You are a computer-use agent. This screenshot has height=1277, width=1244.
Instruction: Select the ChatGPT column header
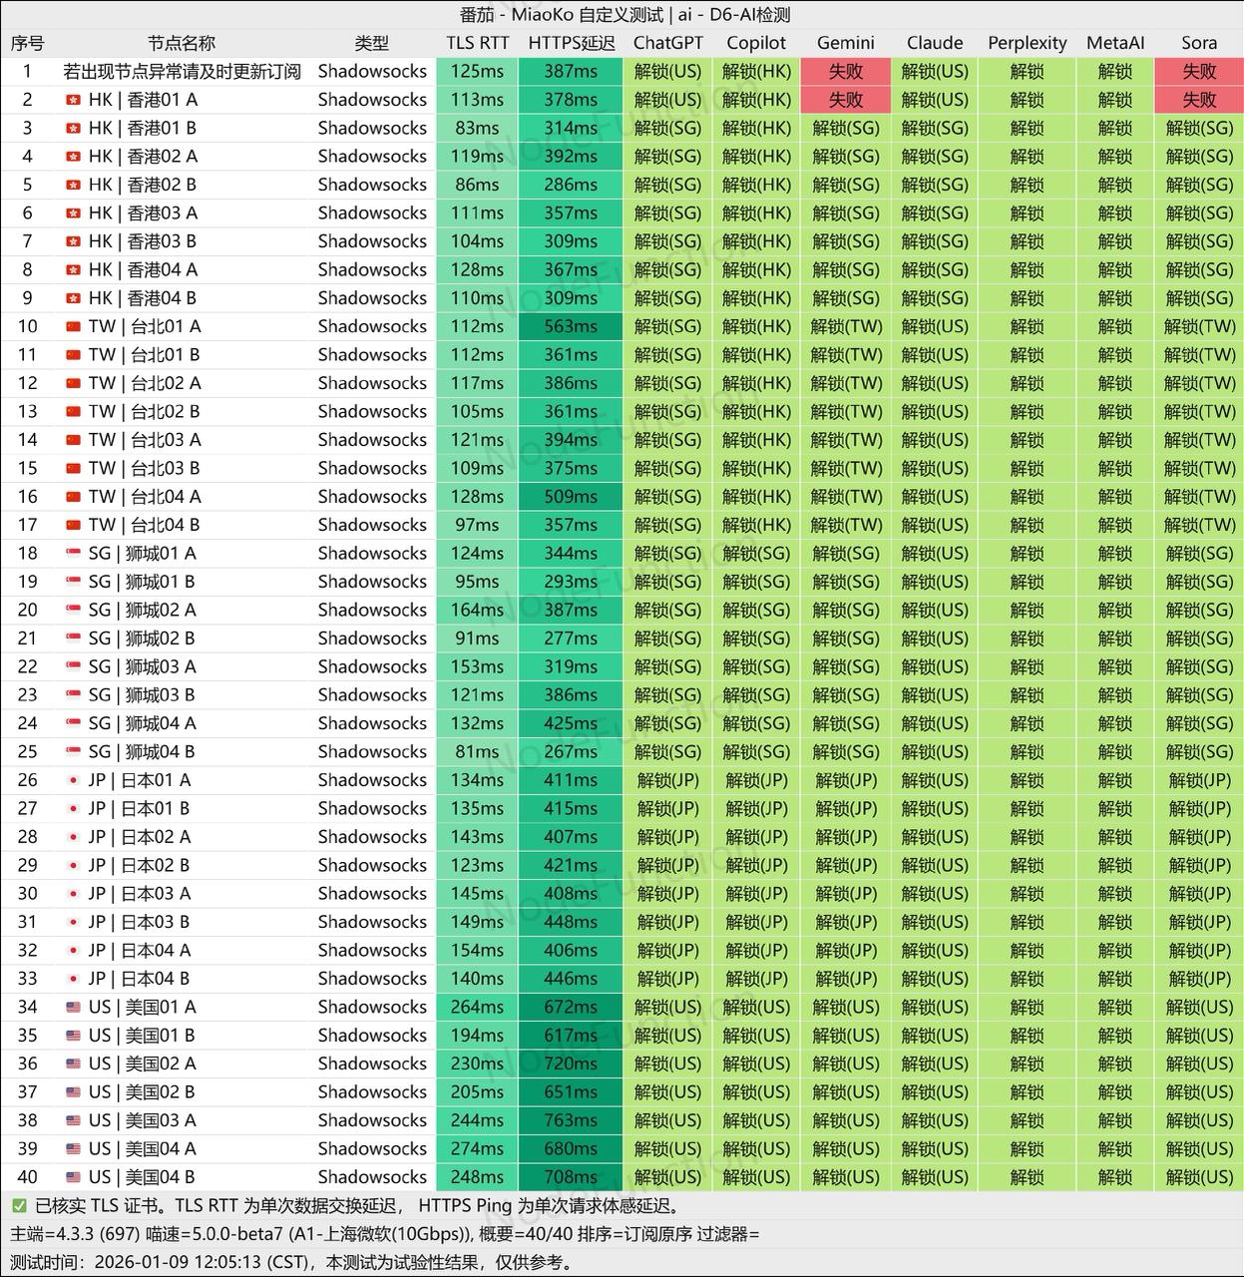(667, 43)
